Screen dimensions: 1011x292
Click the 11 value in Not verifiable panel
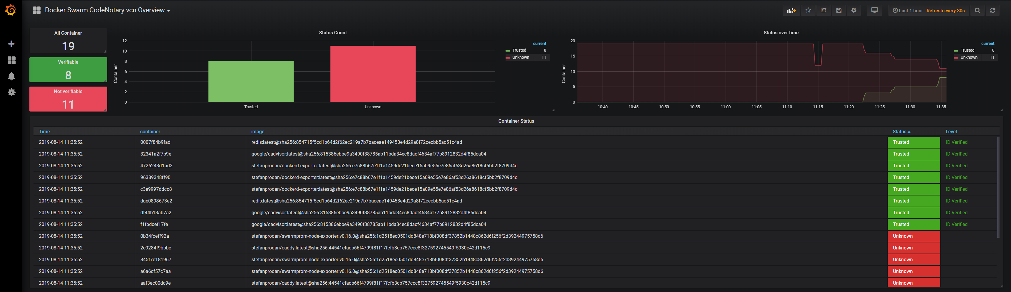tap(68, 105)
